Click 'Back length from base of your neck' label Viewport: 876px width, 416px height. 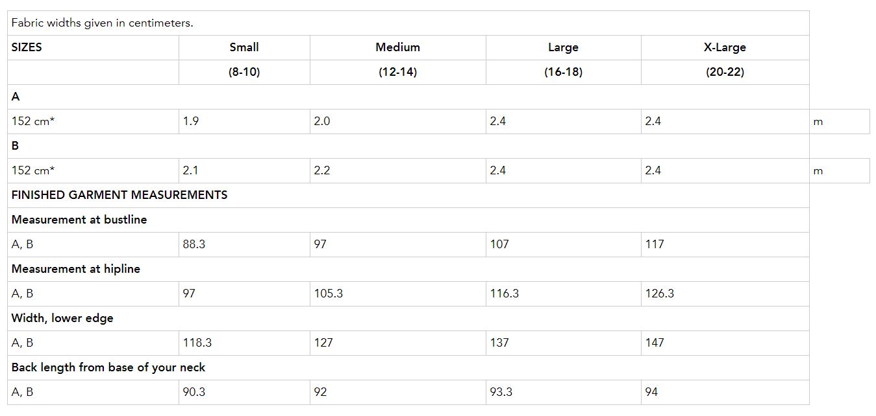(x=108, y=367)
